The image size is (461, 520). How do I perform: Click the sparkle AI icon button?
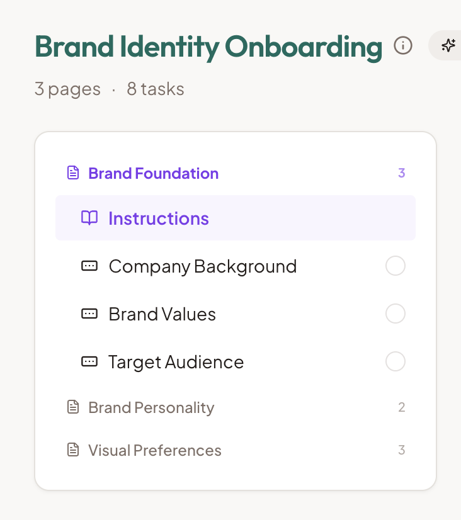pyautogui.click(x=448, y=46)
